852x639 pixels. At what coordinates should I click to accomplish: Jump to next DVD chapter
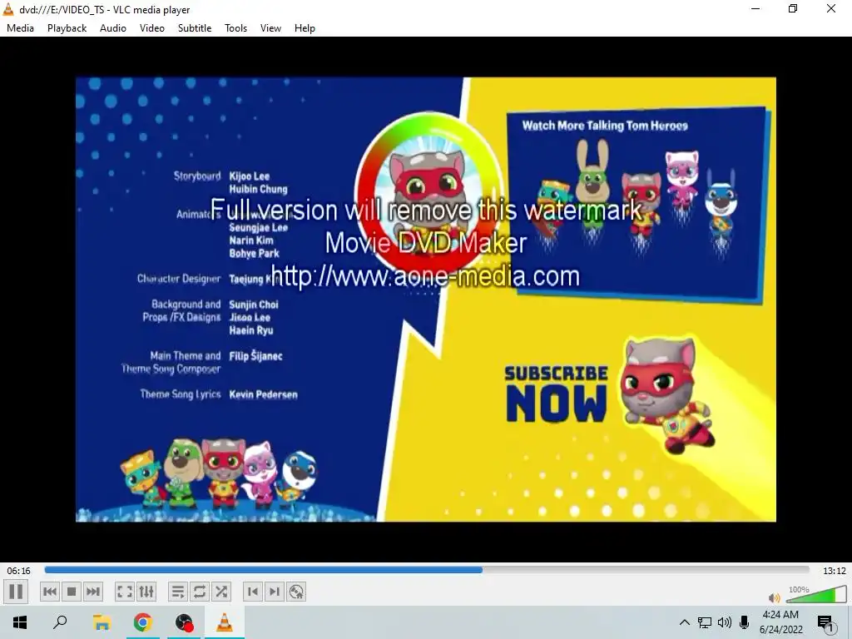275,592
